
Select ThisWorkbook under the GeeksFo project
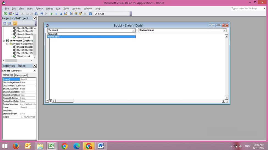click(x=24, y=56)
